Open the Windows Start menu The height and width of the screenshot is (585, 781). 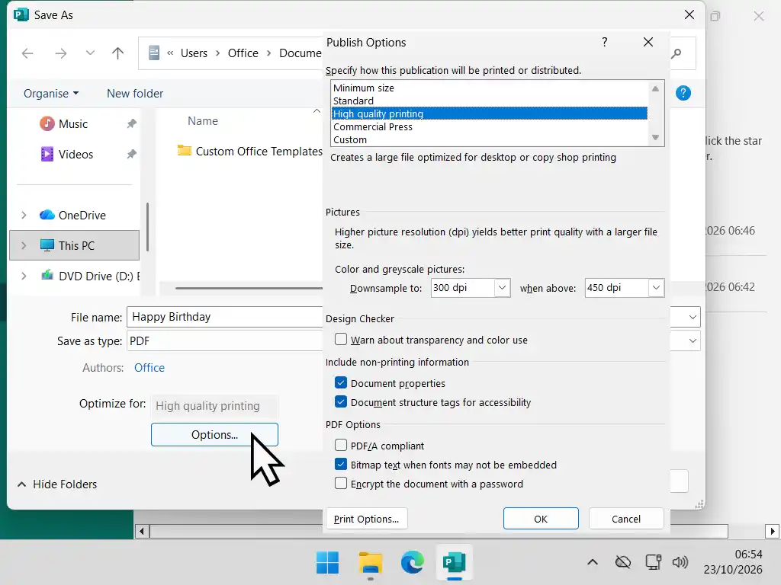click(327, 563)
